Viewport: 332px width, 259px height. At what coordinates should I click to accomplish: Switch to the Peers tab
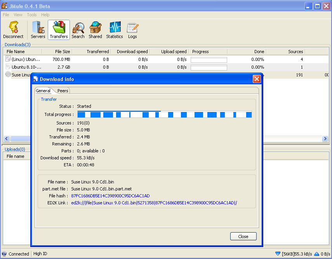[63, 91]
